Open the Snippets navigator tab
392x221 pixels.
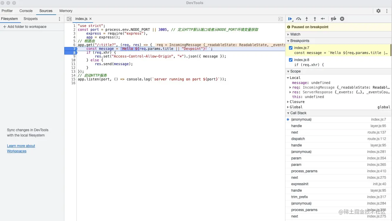31,19
